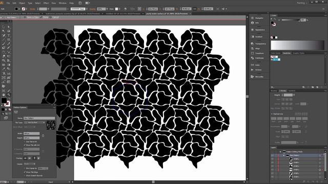Enable Size Tile to Art checkbox
The width and height of the screenshot is (328, 184).
(x=25, y=142)
